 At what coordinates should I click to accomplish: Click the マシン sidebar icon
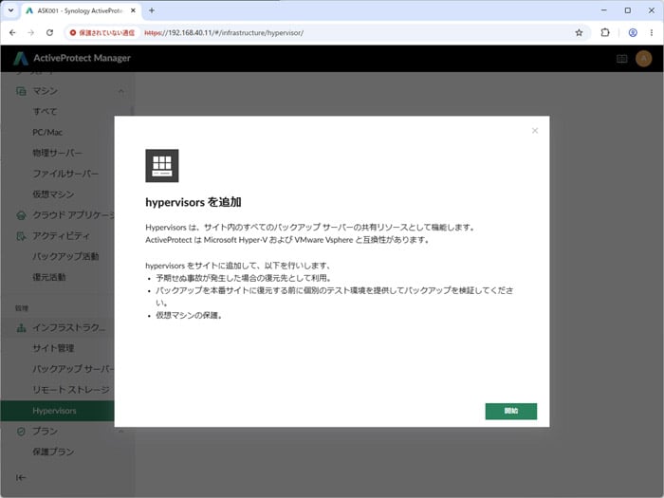(x=21, y=91)
